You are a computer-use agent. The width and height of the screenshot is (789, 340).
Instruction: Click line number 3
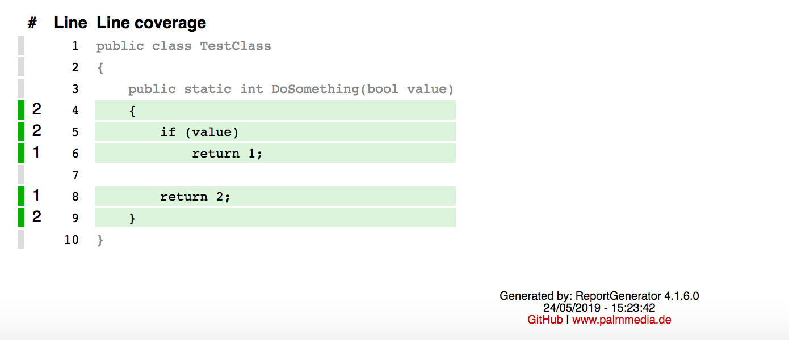[75, 89]
